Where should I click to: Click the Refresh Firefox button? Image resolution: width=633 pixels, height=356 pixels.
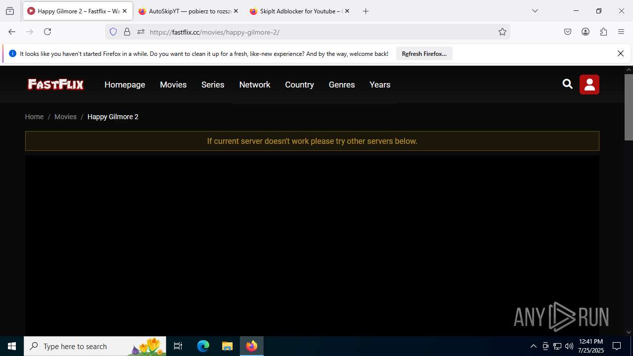click(424, 53)
